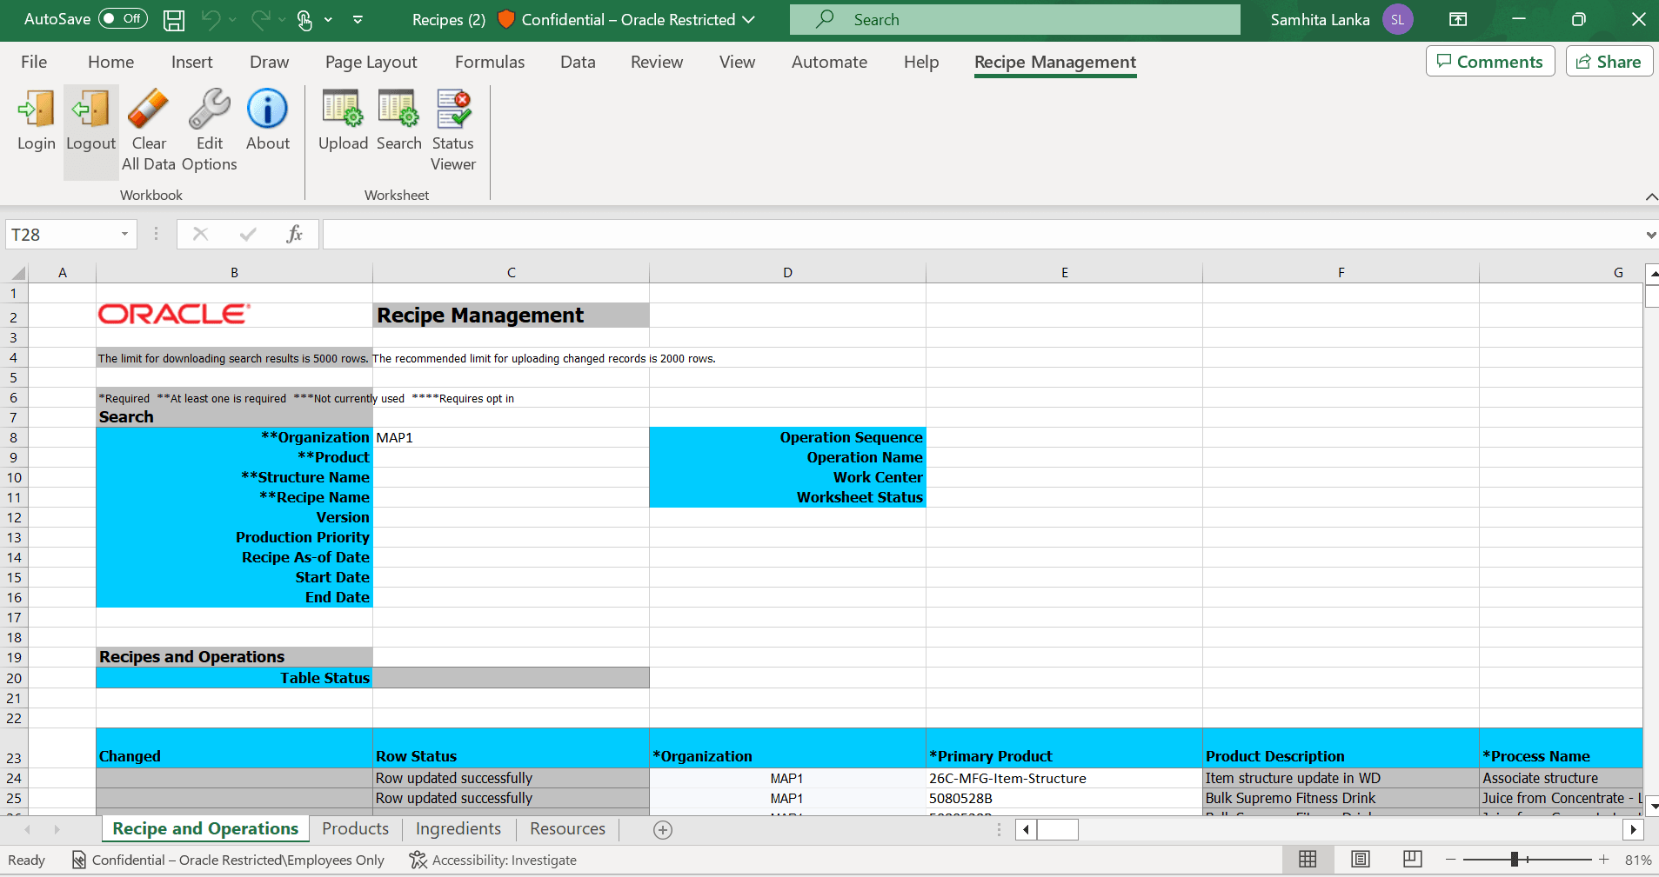Click the formula bar Cancel X icon

click(x=200, y=234)
